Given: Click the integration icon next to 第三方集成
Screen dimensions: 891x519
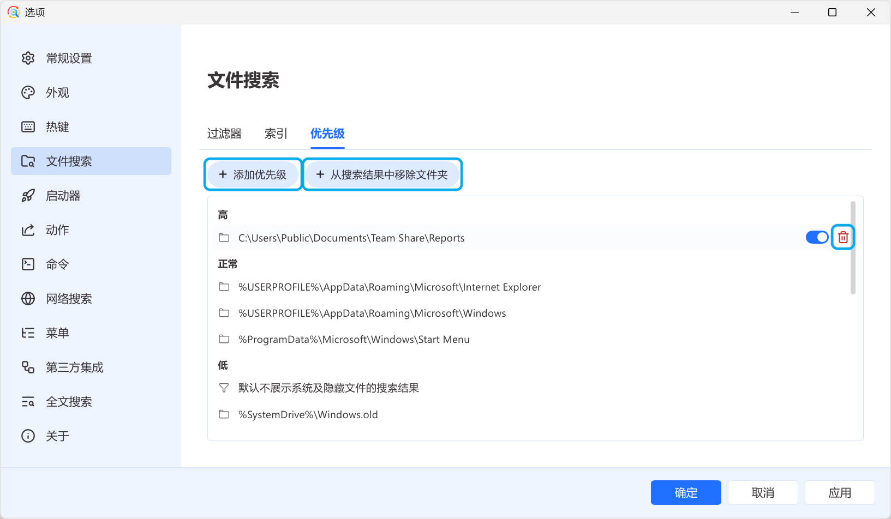Looking at the screenshot, I should (x=28, y=367).
